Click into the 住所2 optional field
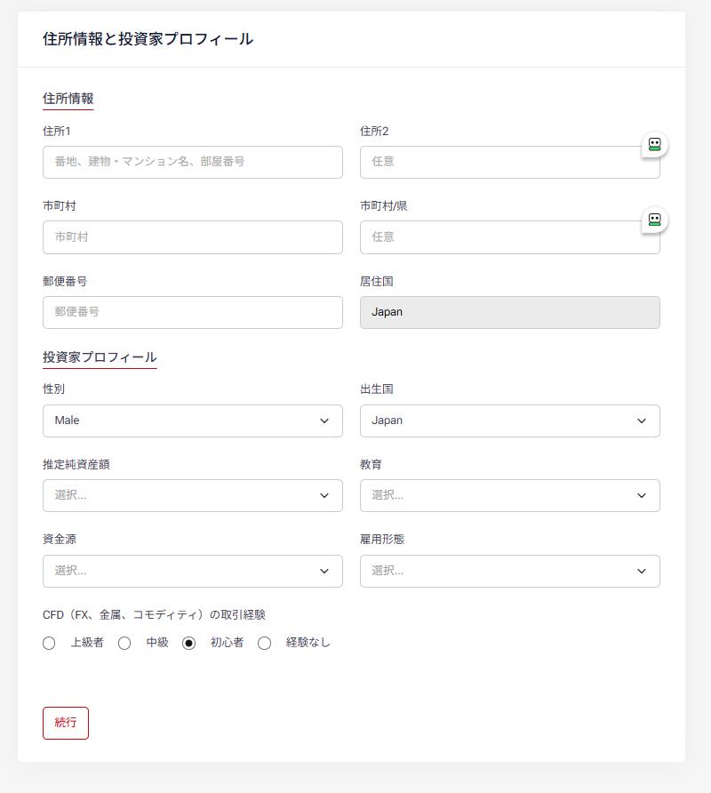The width and height of the screenshot is (711, 793). (498, 163)
